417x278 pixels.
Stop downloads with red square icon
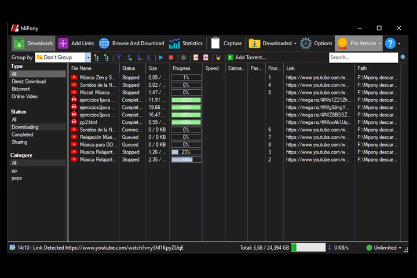[171, 57]
